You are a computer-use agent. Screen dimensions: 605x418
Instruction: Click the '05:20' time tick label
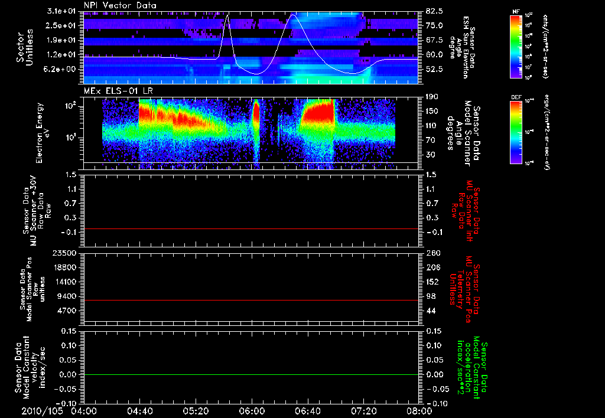(x=196, y=411)
